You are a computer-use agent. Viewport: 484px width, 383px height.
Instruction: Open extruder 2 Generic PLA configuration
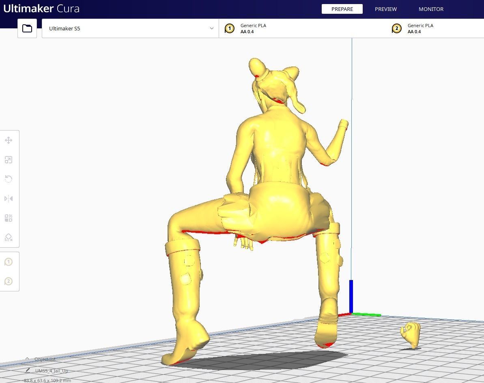435,28
